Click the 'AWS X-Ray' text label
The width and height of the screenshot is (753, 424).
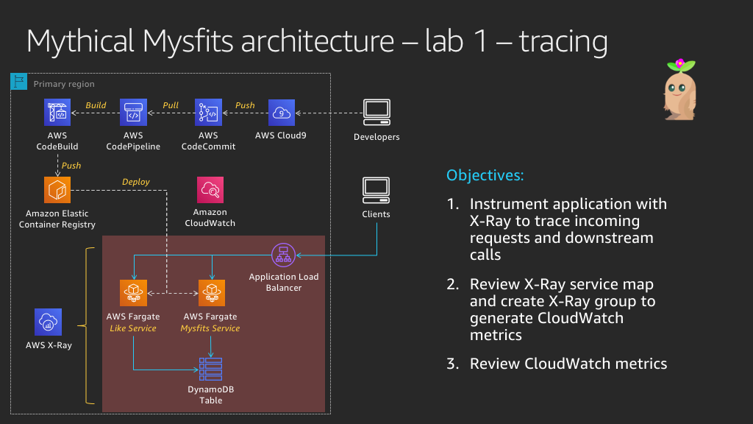tap(49, 345)
